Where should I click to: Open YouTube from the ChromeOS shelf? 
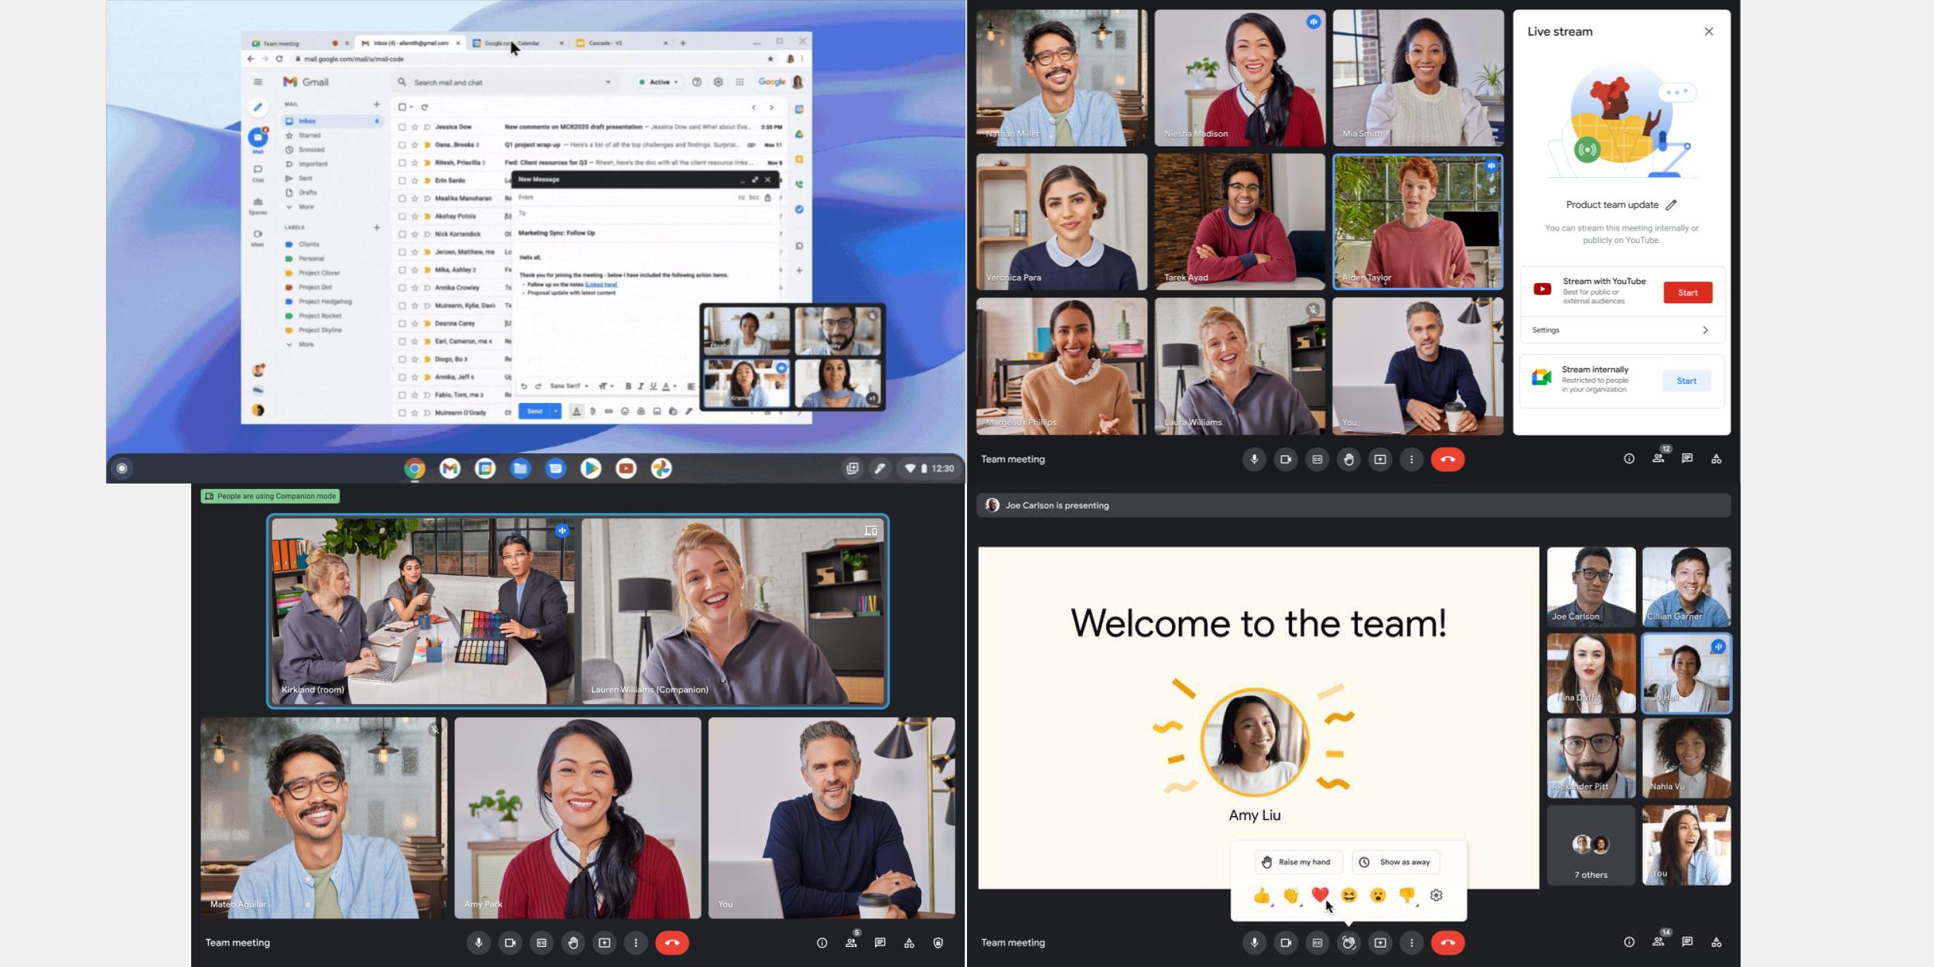click(626, 468)
